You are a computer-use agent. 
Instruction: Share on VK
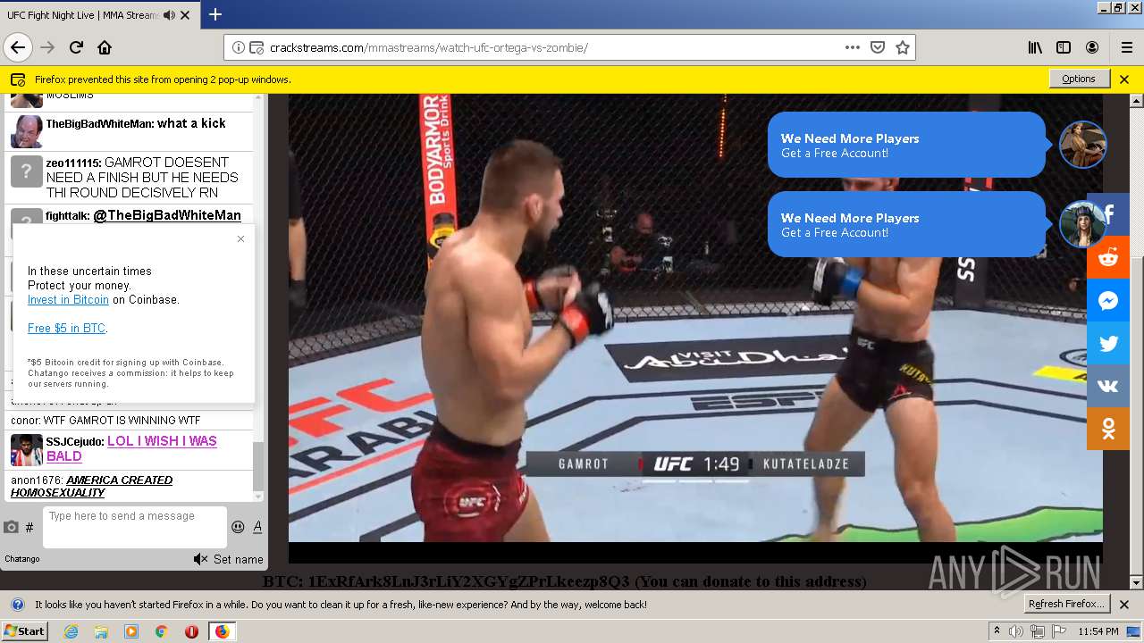1108,387
